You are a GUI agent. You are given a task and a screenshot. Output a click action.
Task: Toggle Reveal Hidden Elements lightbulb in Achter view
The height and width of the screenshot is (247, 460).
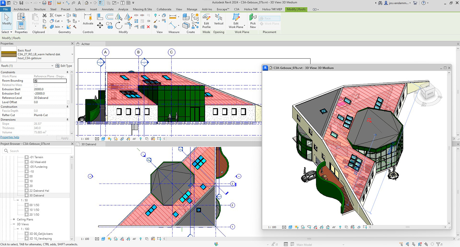tap(141, 139)
